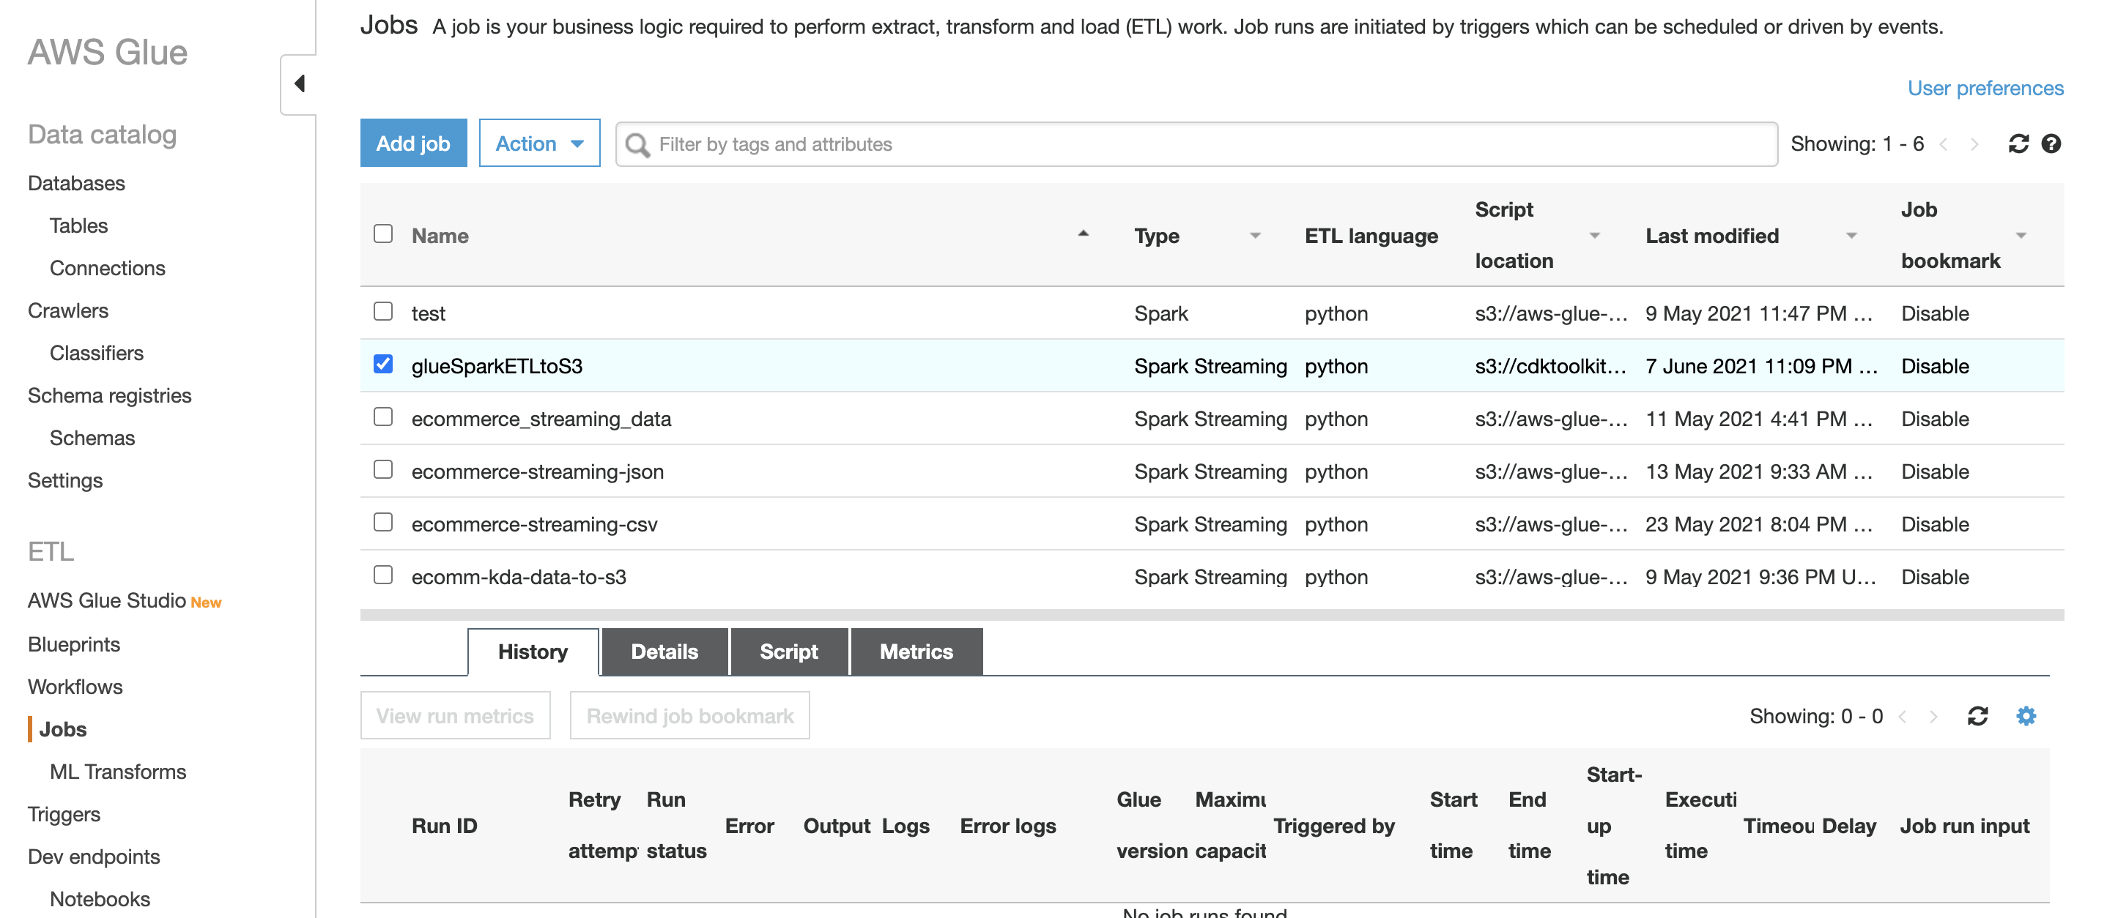
Task: Click the Add job button
Action: (413, 143)
